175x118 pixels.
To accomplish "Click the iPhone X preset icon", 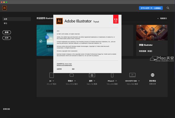I will pyautogui.click(x=112, y=75).
